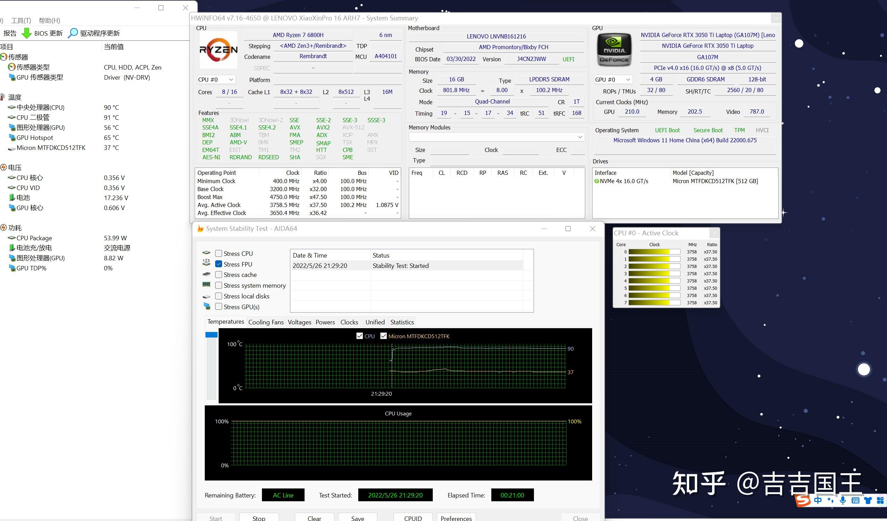Switch to the Cooling Fans tab
Image resolution: width=887 pixels, height=521 pixels.
(x=266, y=322)
